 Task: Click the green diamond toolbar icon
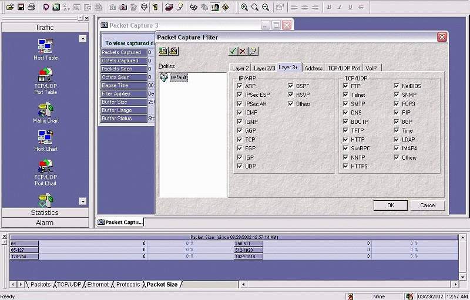click(x=226, y=7)
